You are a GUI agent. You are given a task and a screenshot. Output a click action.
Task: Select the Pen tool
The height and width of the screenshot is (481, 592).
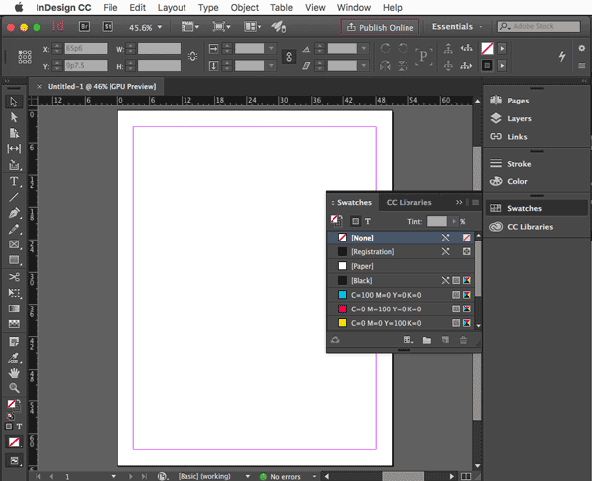[14, 213]
